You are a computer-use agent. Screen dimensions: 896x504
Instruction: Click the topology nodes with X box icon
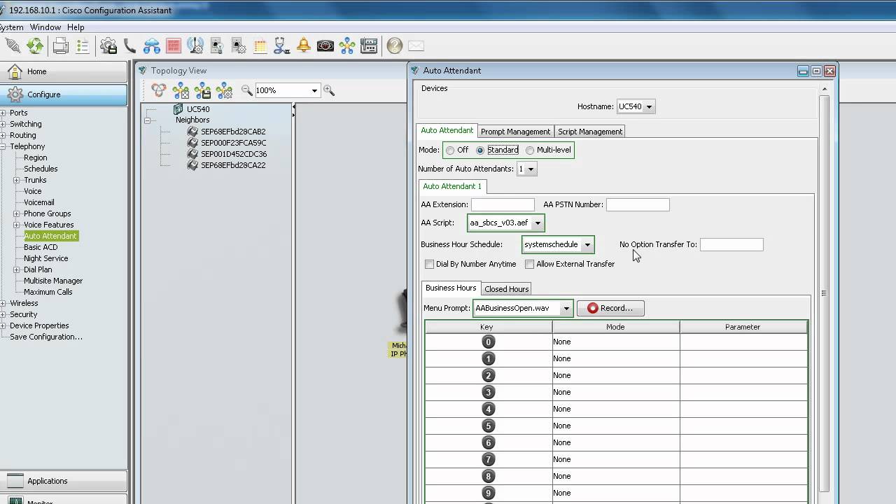click(x=181, y=90)
